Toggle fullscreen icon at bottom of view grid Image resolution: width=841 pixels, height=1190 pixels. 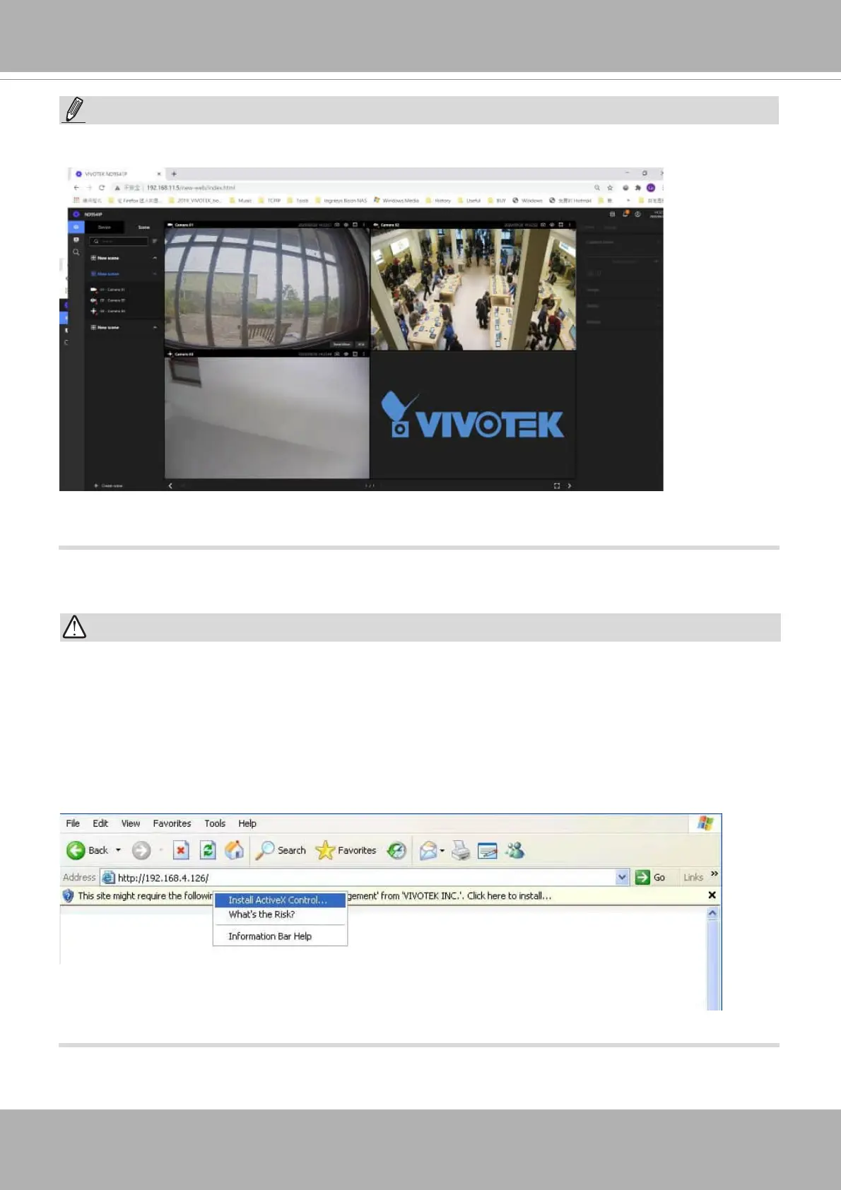point(557,485)
